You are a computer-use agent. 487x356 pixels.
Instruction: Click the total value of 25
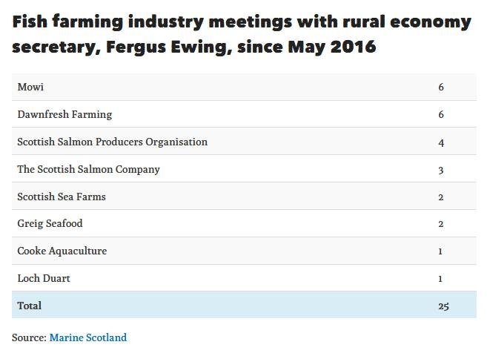(443, 306)
